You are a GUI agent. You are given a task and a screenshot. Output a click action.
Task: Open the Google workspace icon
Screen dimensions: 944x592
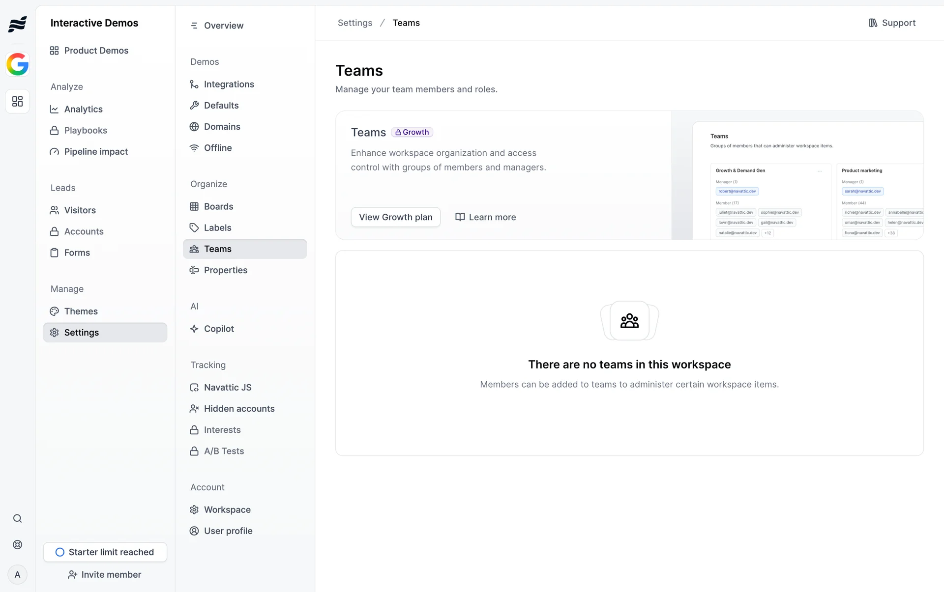[17, 64]
